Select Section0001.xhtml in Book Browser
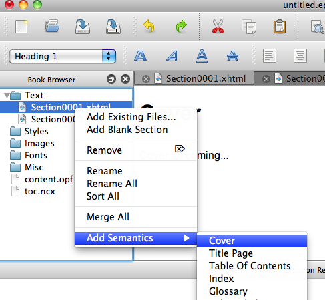 66,107
